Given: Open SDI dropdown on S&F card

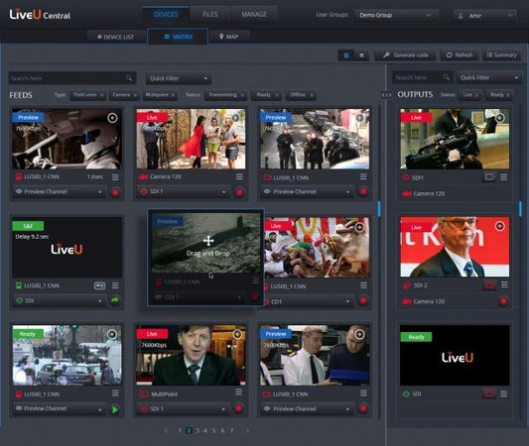Looking at the screenshot, I should click(x=60, y=300).
